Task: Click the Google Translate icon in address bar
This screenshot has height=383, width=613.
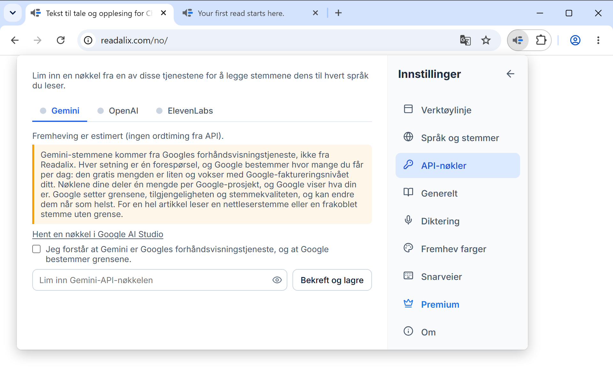Action: tap(465, 40)
